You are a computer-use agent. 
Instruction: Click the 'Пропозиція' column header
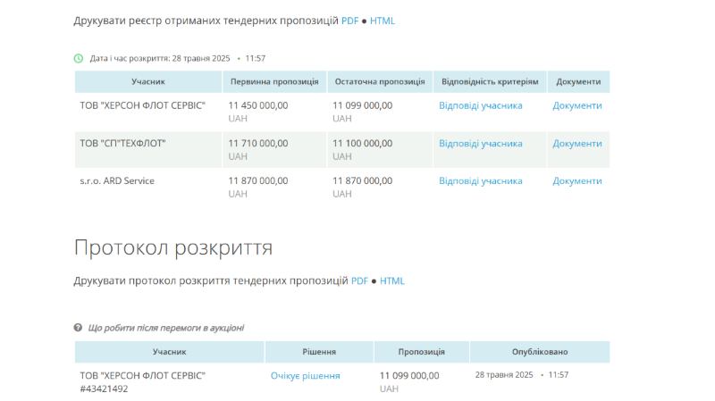[421, 352]
